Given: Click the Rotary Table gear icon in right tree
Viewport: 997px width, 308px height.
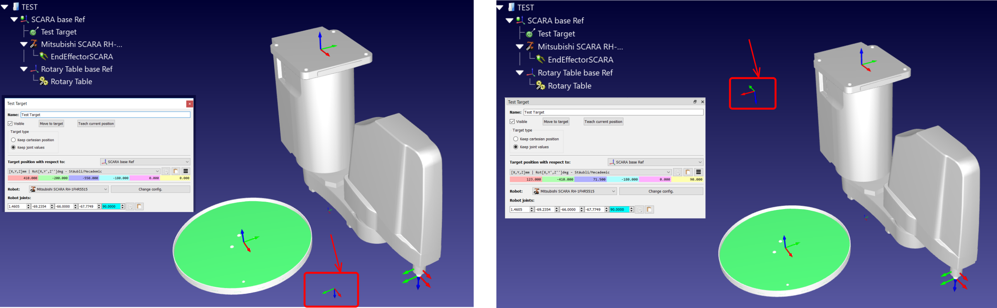Looking at the screenshot, I should click(540, 86).
